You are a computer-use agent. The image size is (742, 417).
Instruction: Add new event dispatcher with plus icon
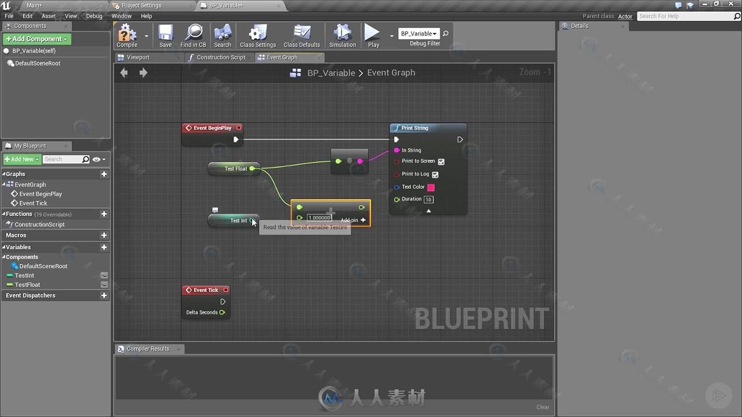click(x=104, y=295)
